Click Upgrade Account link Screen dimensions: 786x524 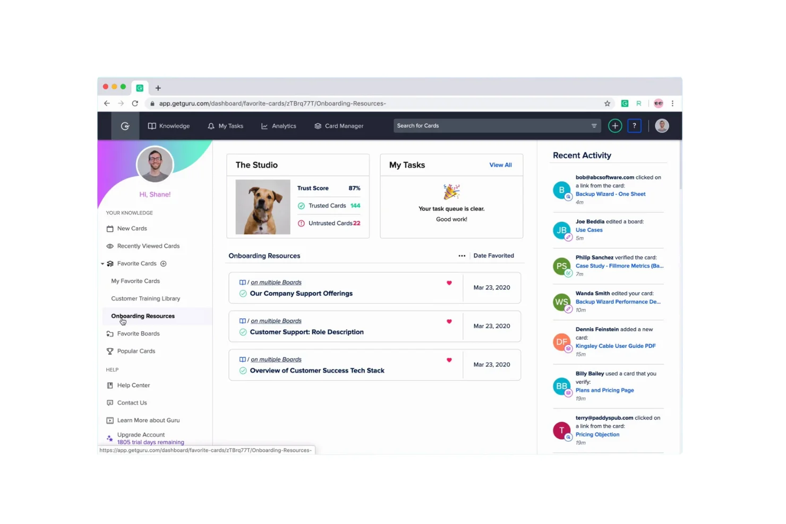click(141, 434)
